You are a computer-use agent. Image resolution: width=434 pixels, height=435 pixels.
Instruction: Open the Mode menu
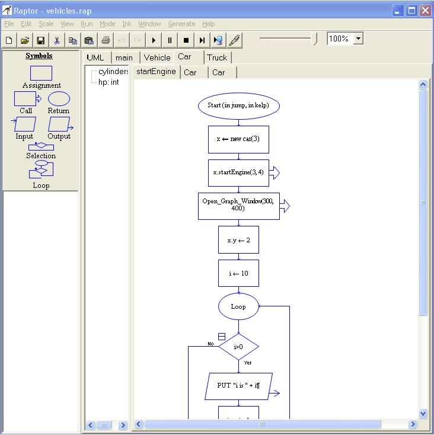click(107, 24)
